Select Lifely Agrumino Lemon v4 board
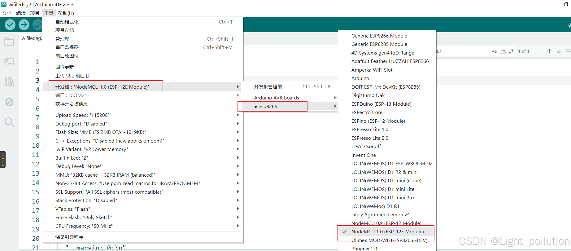 (x=387, y=215)
